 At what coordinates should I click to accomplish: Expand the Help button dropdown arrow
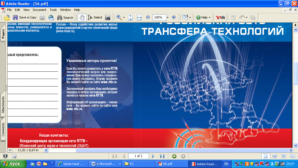[209, 17]
